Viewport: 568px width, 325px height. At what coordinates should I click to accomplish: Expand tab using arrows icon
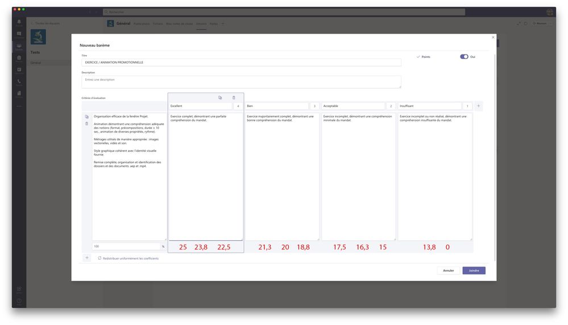[x=519, y=23]
